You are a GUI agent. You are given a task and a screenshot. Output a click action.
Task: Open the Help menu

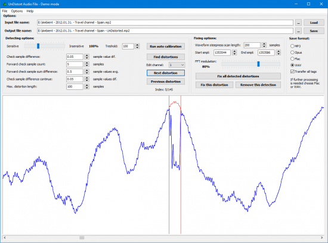(x=30, y=11)
